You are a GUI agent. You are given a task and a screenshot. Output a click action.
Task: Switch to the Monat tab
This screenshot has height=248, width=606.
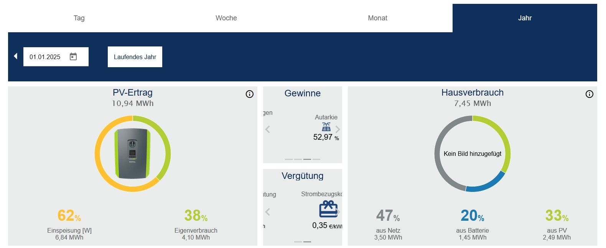[x=377, y=18]
